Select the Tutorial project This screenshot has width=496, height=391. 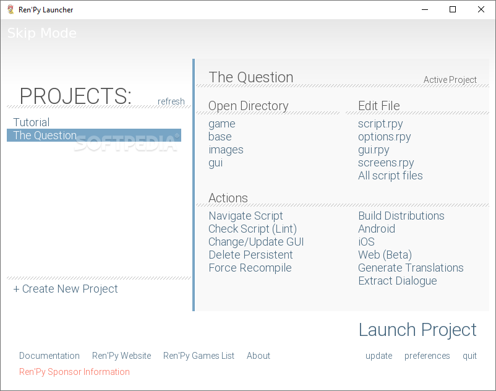(x=32, y=122)
